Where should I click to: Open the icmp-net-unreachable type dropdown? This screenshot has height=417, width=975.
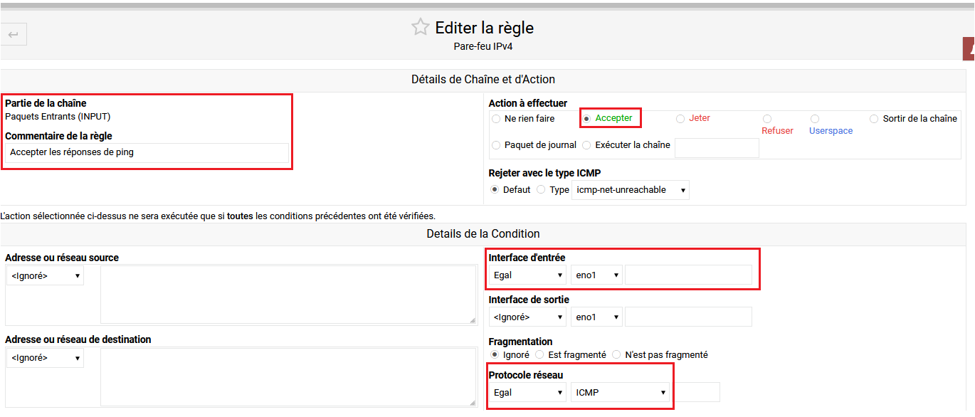click(x=631, y=189)
